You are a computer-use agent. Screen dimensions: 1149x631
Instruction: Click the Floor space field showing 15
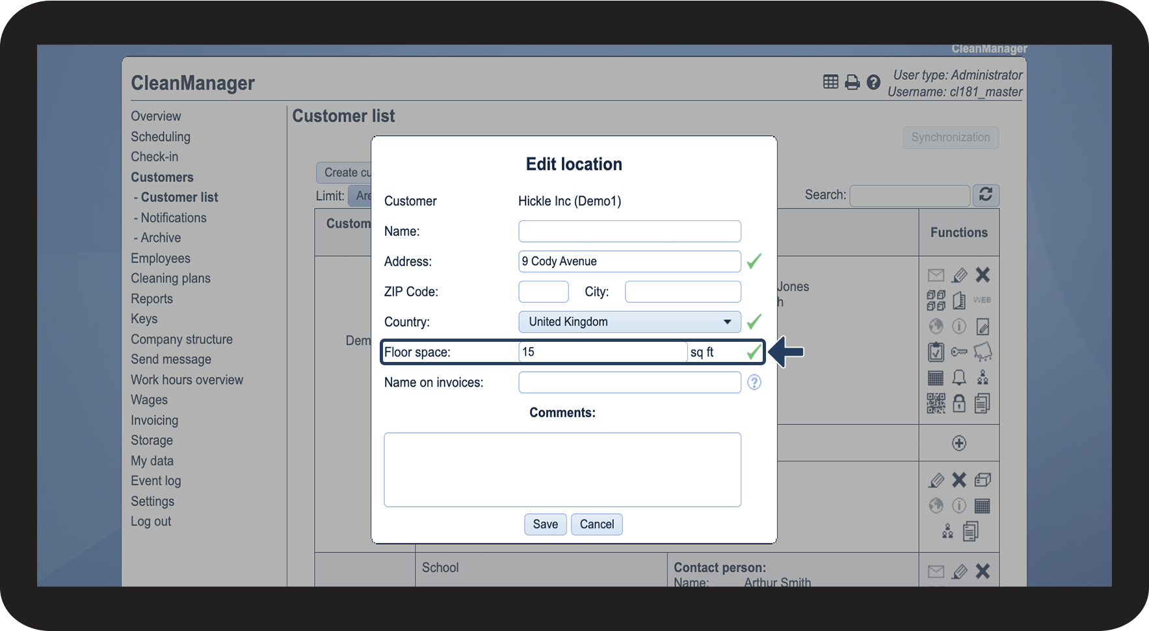603,352
